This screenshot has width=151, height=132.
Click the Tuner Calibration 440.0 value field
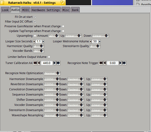point(47,63)
